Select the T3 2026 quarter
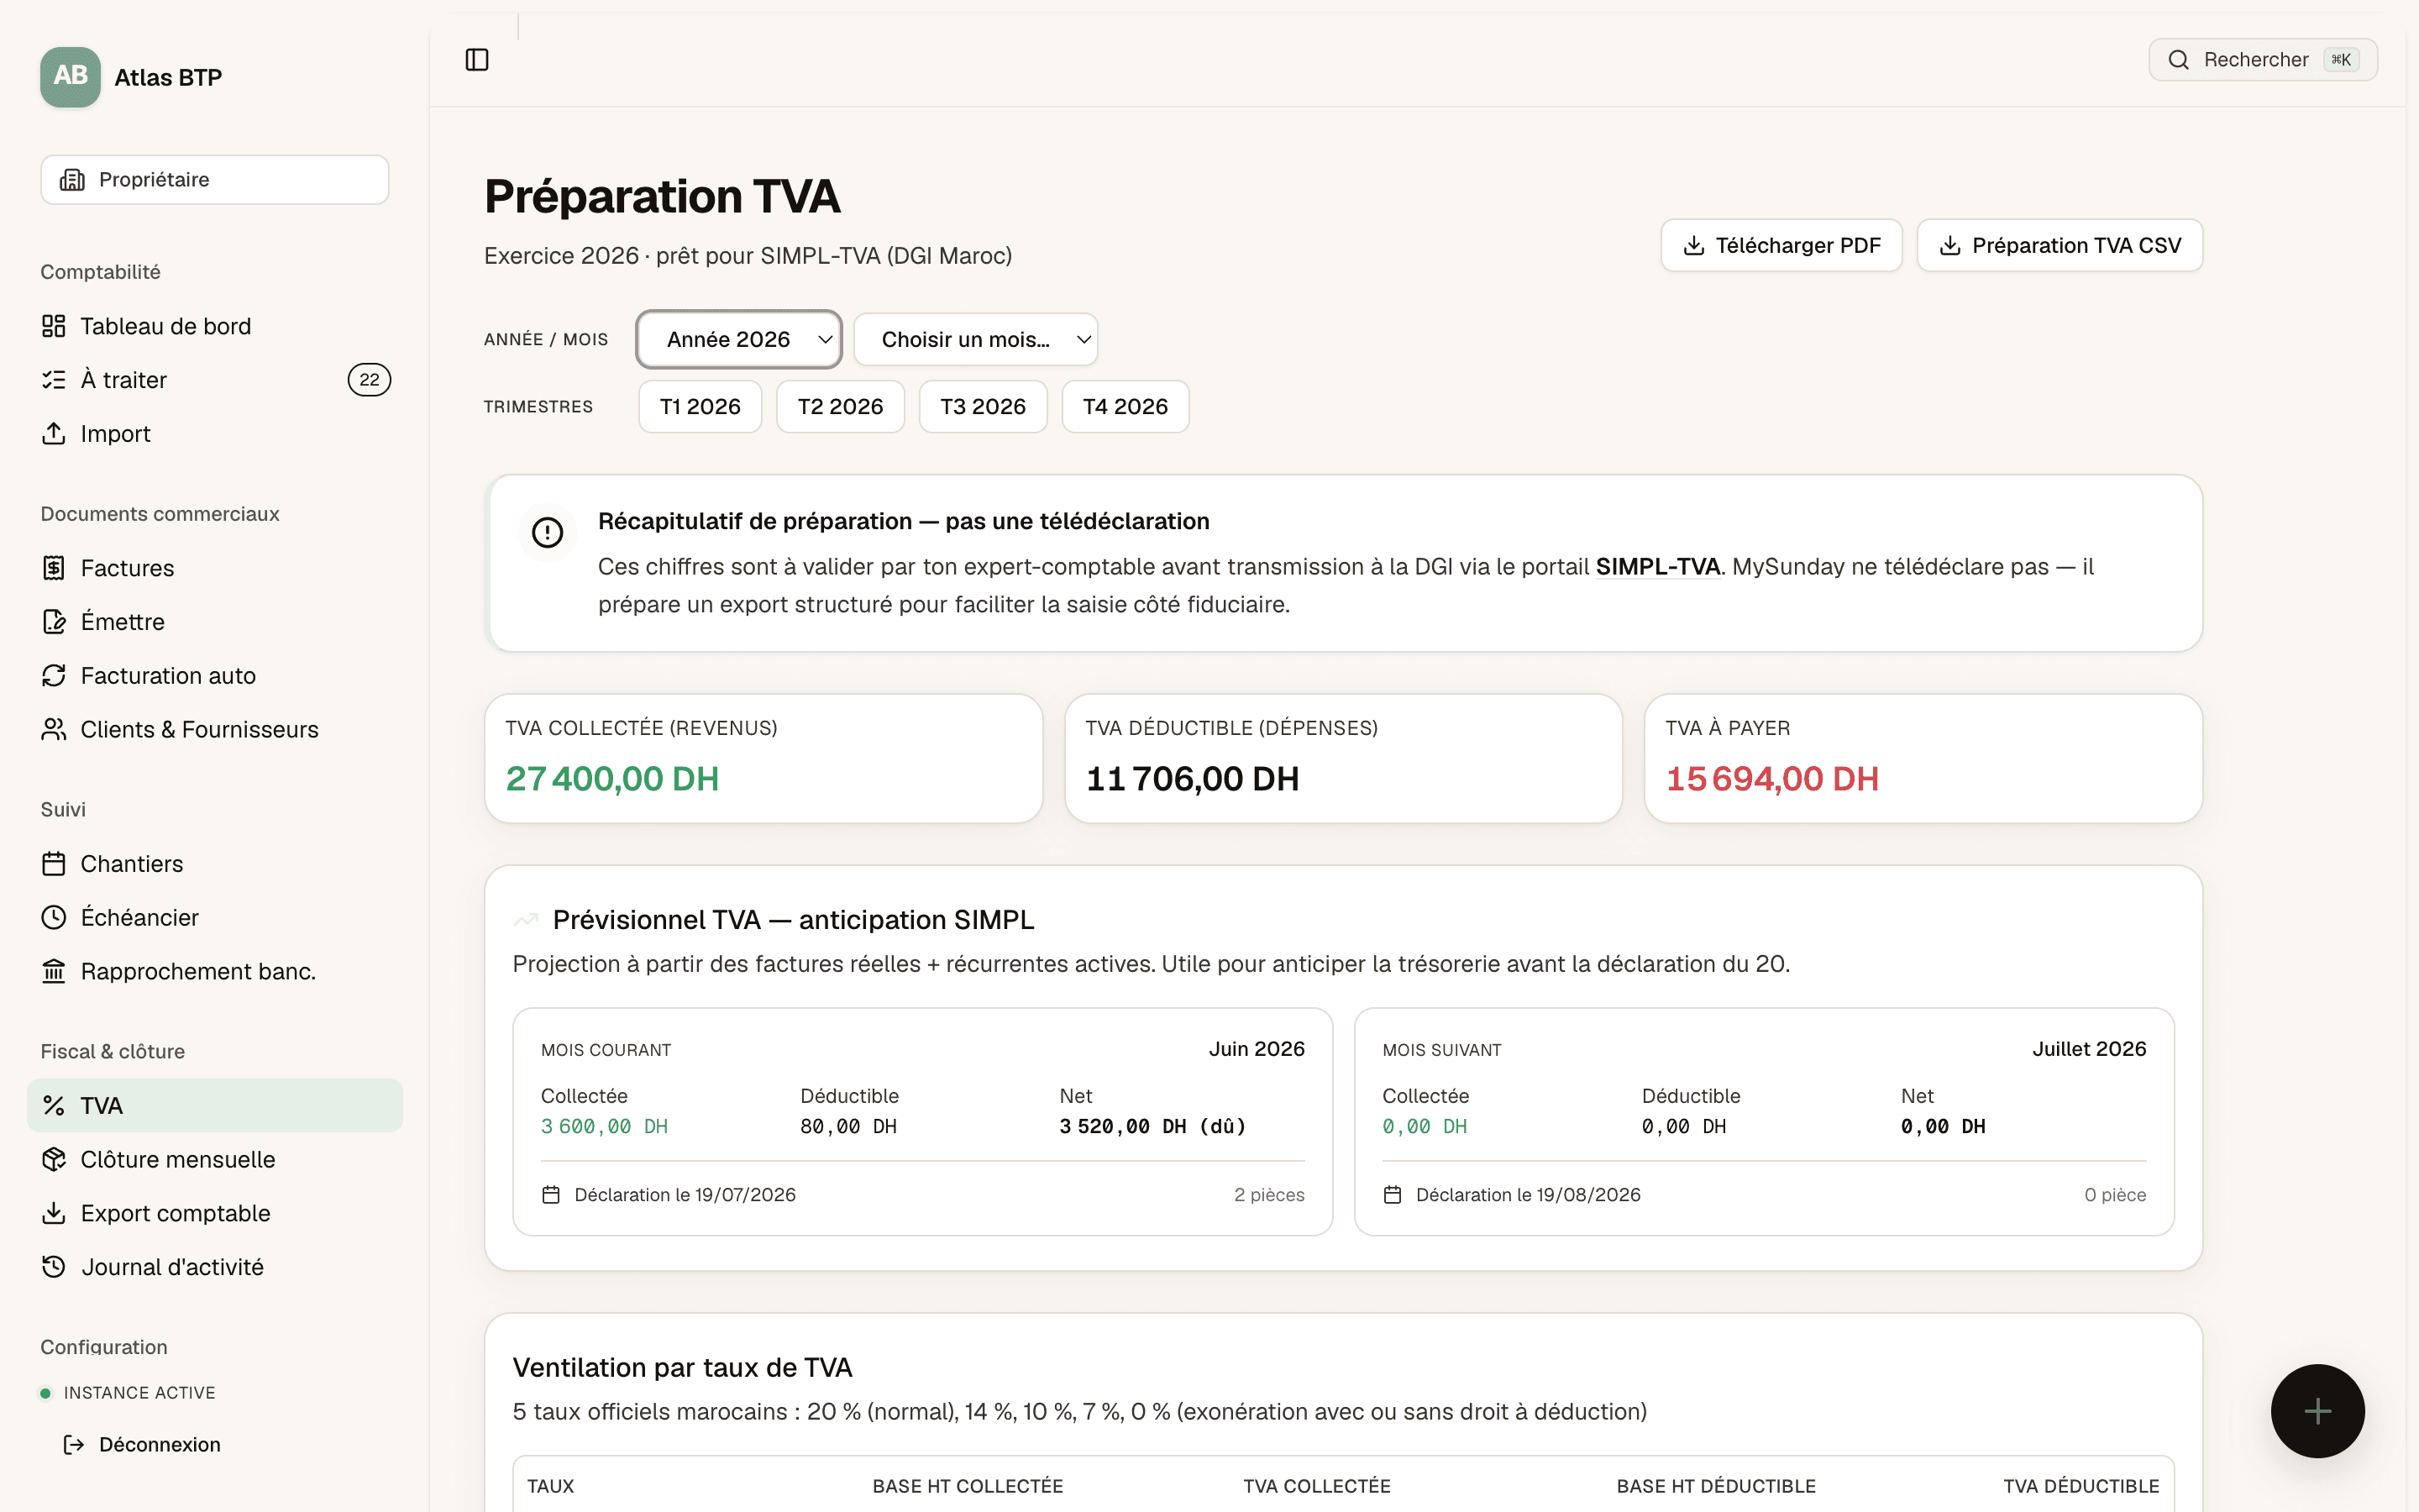Viewport: 2419px width, 1512px height. click(983, 407)
